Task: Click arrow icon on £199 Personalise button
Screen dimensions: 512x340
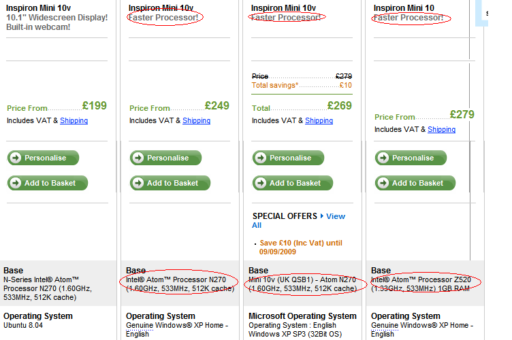Action: 16,158
